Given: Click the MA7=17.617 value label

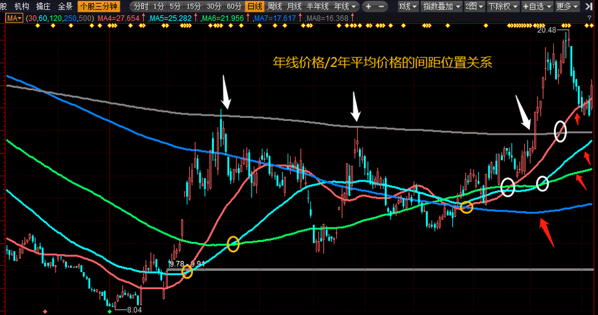Looking at the screenshot, I should [x=275, y=18].
